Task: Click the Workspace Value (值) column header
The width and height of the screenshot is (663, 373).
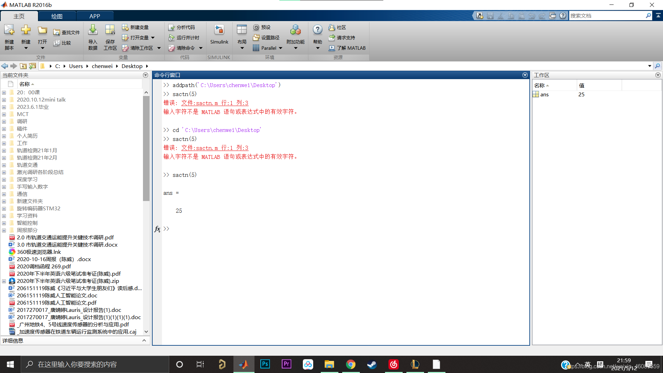Action: click(599, 85)
